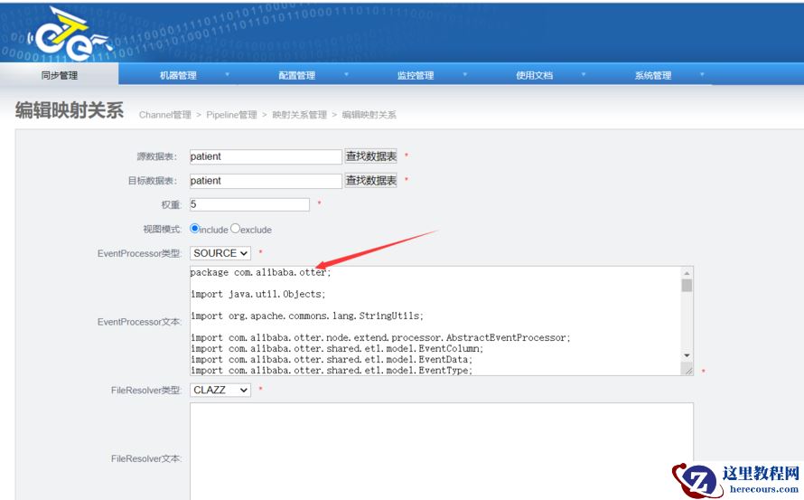Select the exclude radio button

pyautogui.click(x=235, y=229)
